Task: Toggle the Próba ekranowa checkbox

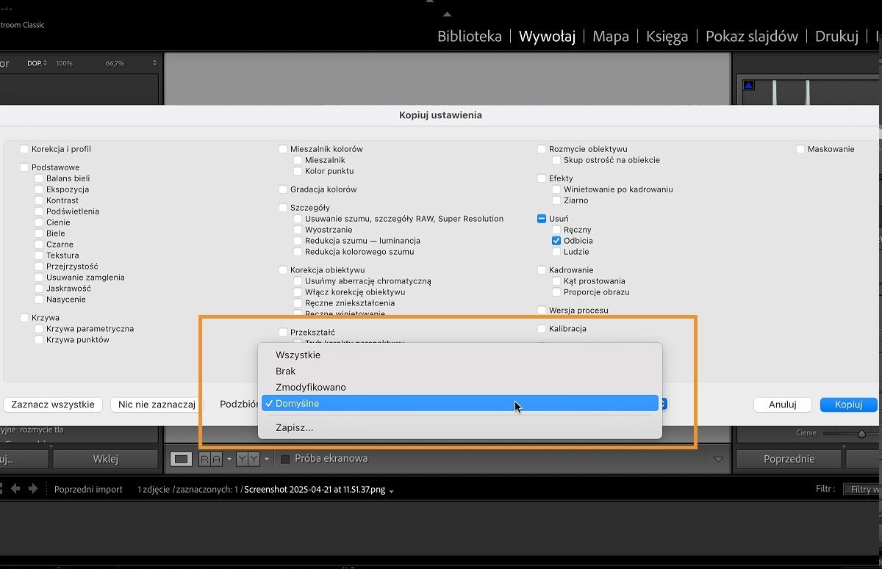Action: point(285,458)
